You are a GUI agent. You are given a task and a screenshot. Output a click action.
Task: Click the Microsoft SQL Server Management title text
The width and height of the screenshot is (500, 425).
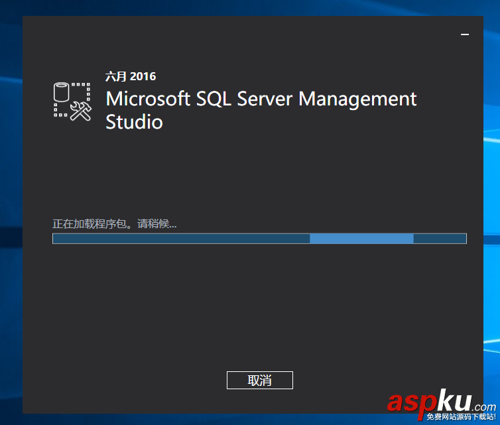261,99
